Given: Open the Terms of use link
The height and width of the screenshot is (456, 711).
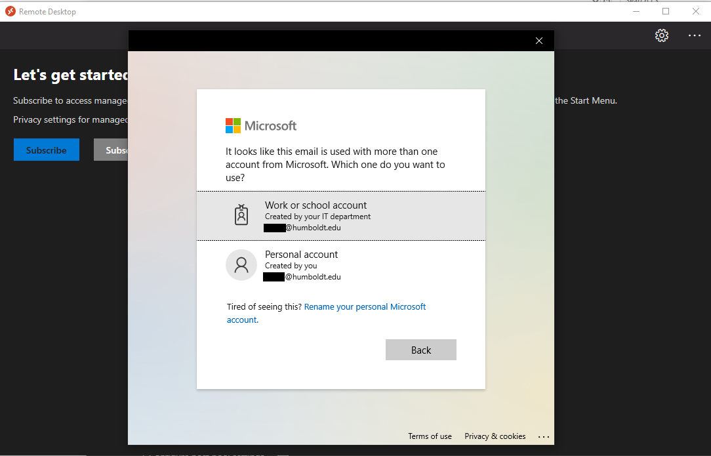Looking at the screenshot, I should (x=430, y=436).
